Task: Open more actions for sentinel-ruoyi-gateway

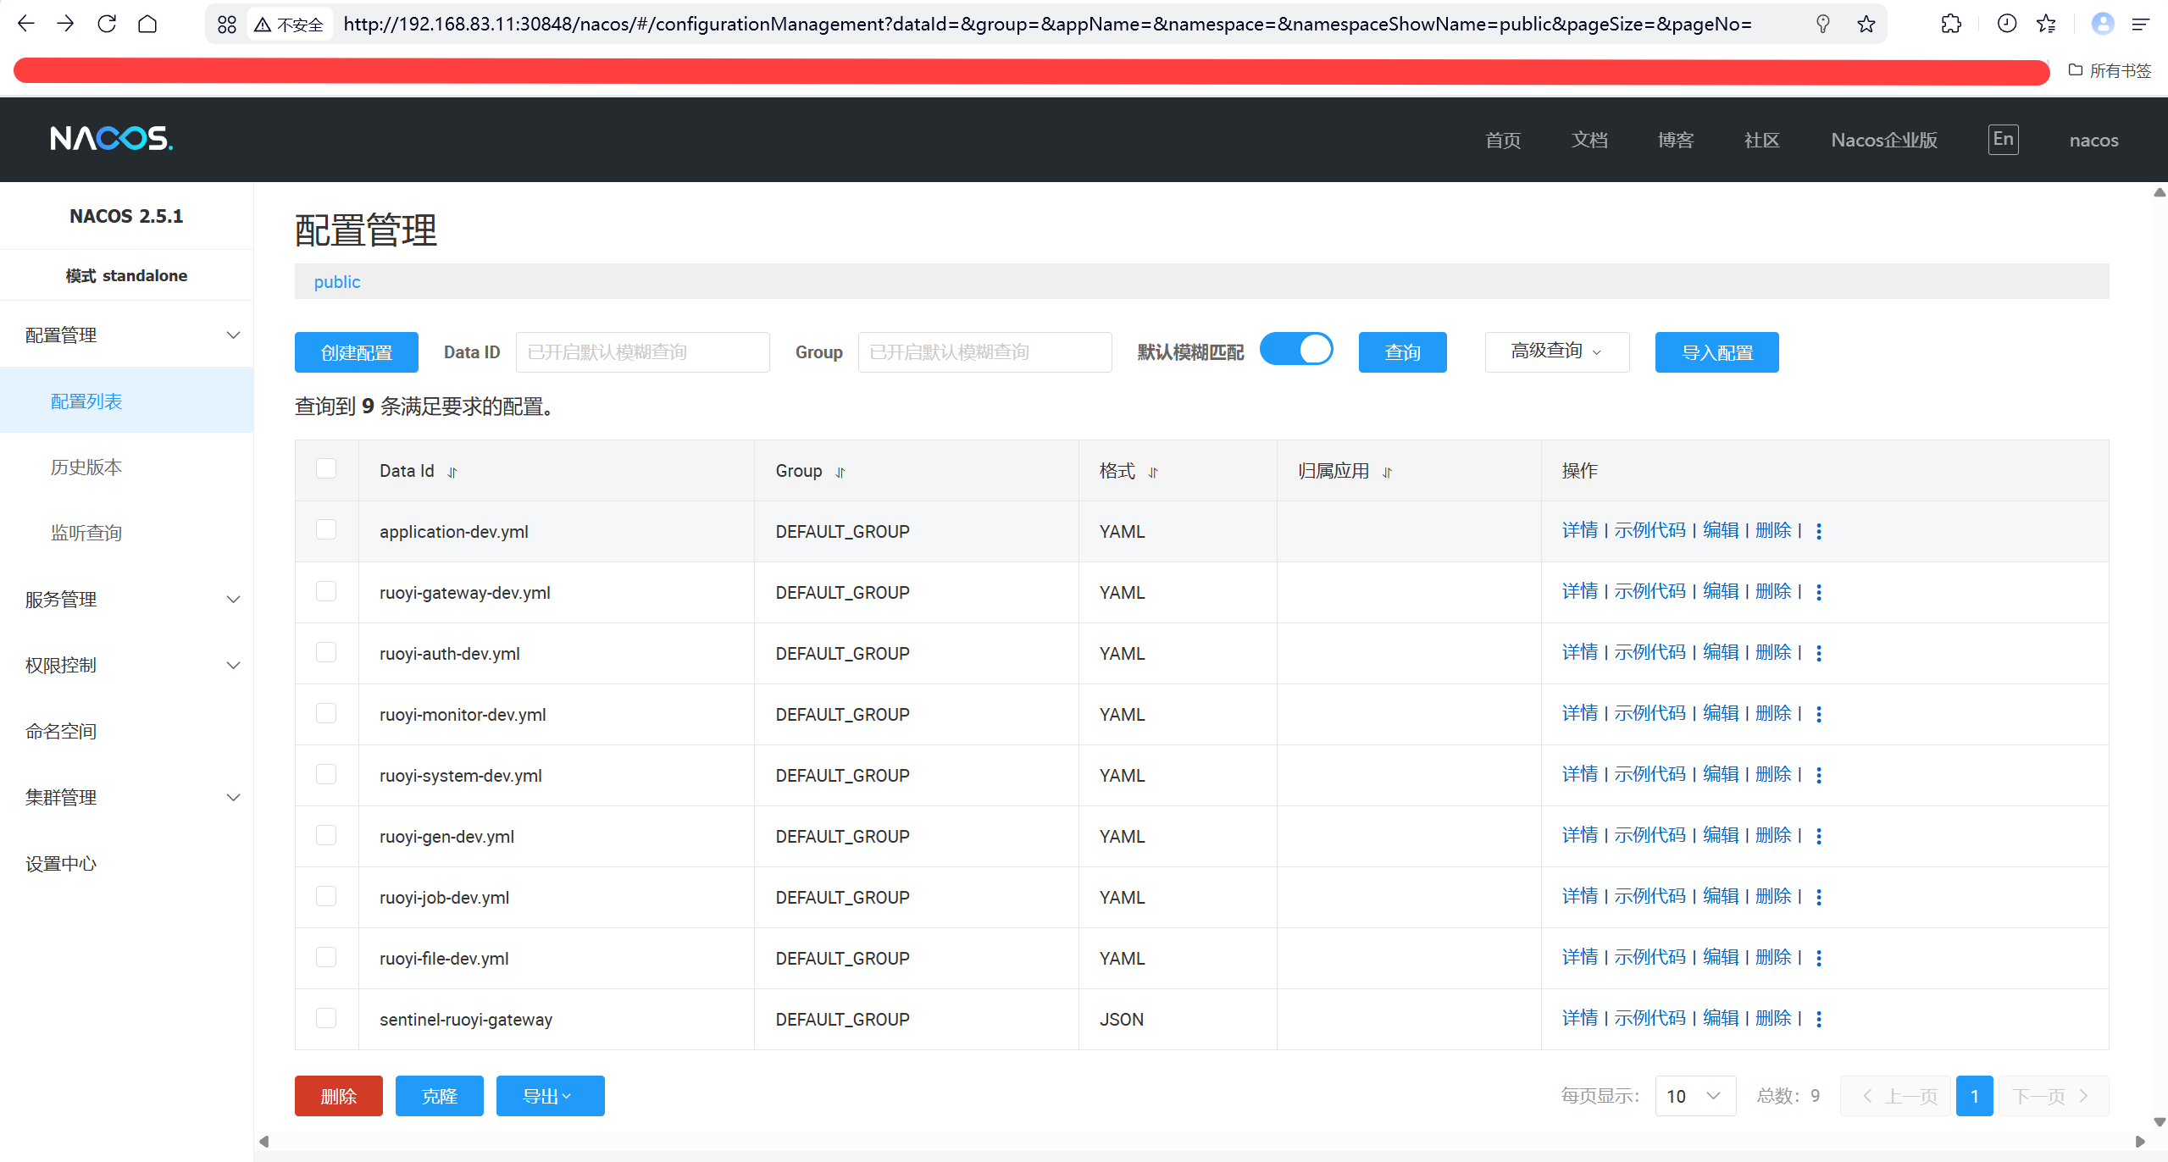Action: 1819,1019
